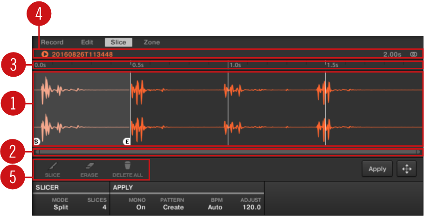Select the Slice brush tool
The height and width of the screenshot is (217, 424).
(53, 169)
